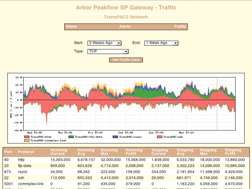Click the Sat 07/08 axis label
The image size is (252, 189).
point(126,133)
